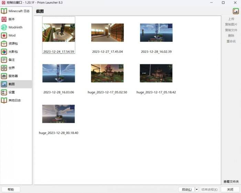This screenshot has height=193, width=241.
Task: Select thumbnail huge_2023-12-17_05.18.42
Action: [156, 73]
